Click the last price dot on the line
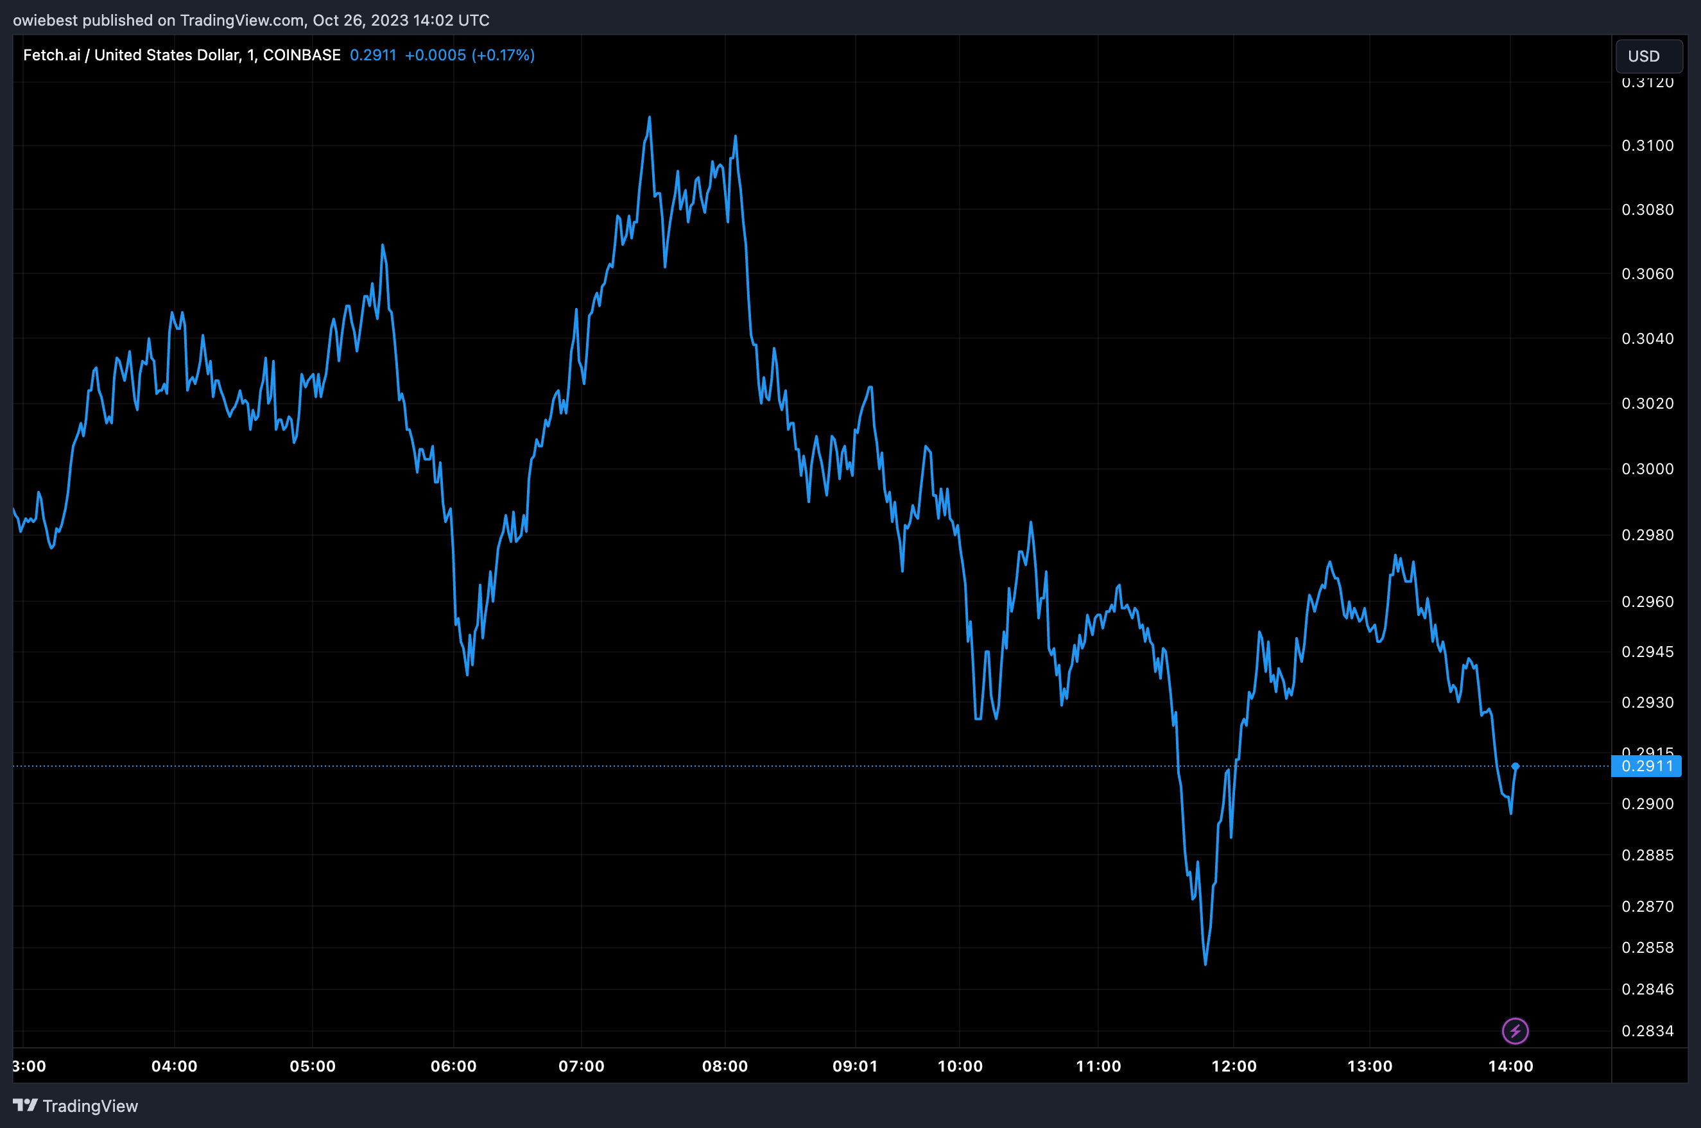 click(x=1515, y=766)
